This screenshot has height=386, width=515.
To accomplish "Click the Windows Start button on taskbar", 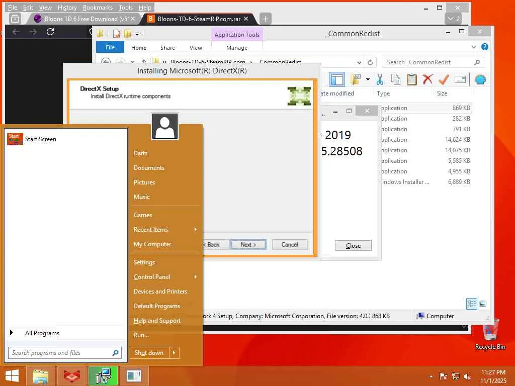I will click(x=12, y=376).
